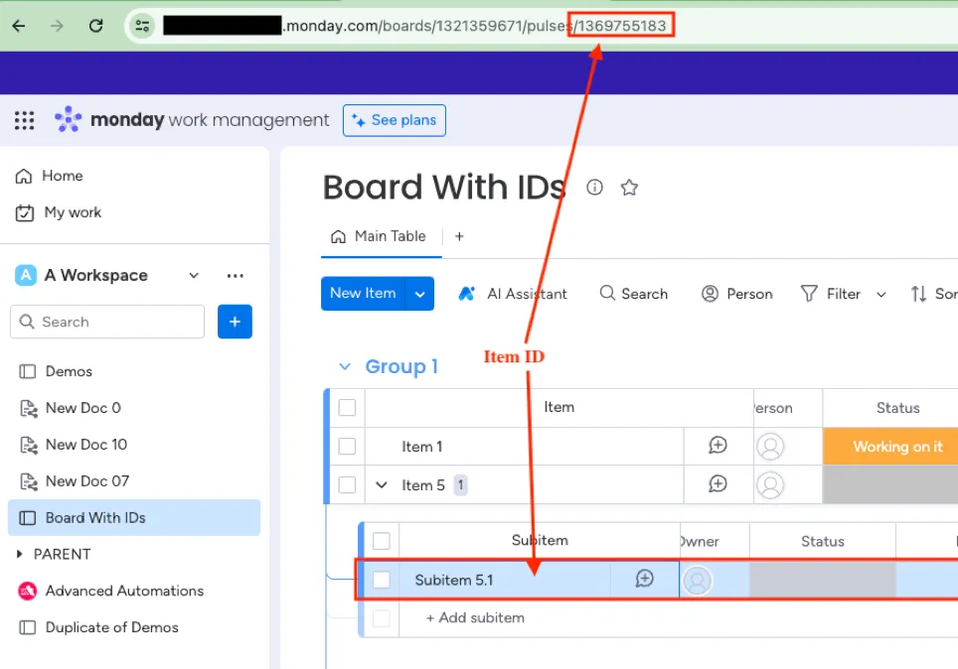Click the sidebar Search field
The image size is (958, 669).
pyautogui.click(x=107, y=322)
